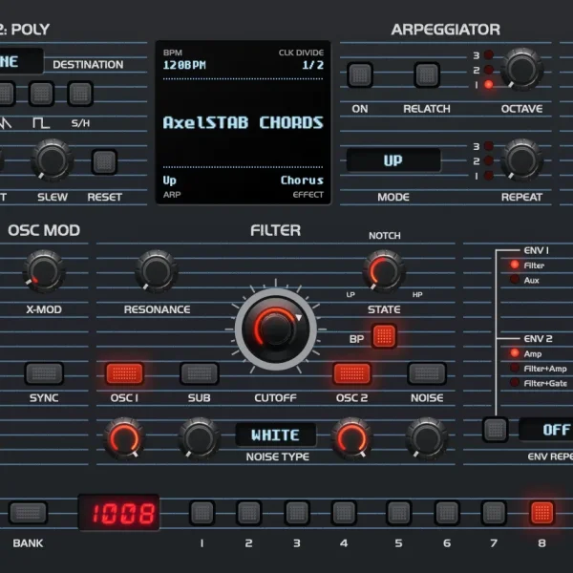Adjust the OSC 2 level knob
This screenshot has height=573, width=573.
click(351, 439)
